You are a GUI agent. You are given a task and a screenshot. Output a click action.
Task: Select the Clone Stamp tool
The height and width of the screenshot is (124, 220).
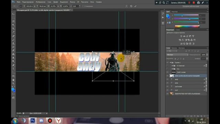tap(13, 43)
